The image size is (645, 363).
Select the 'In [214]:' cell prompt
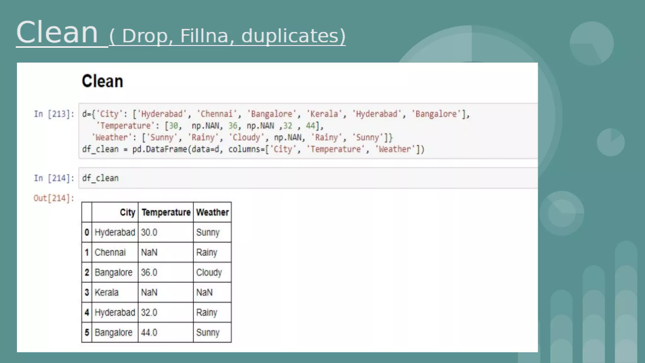[x=54, y=178]
